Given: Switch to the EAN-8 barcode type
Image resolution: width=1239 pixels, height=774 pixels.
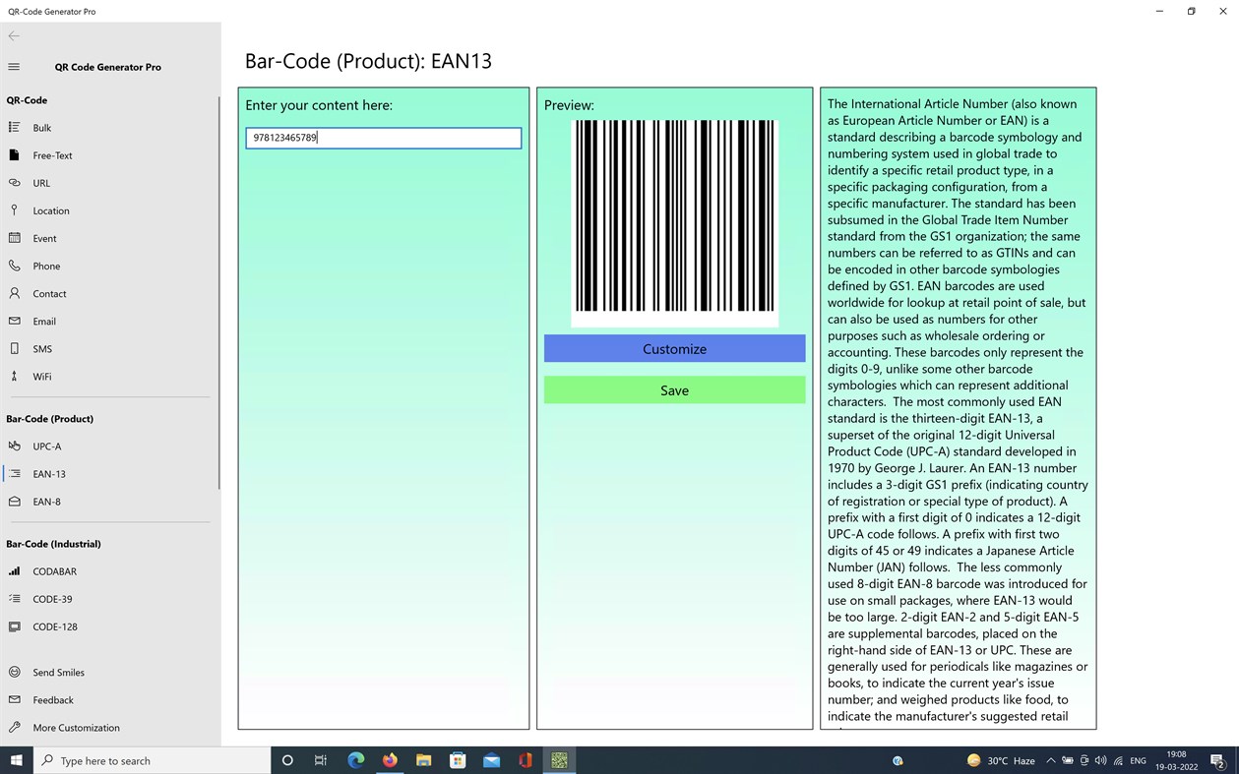Looking at the screenshot, I should (46, 502).
